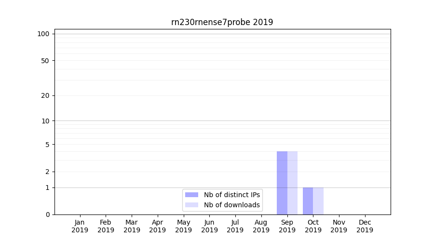
Task: Select the 0 y-axis tick label
Action: pyautogui.click(x=47, y=214)
